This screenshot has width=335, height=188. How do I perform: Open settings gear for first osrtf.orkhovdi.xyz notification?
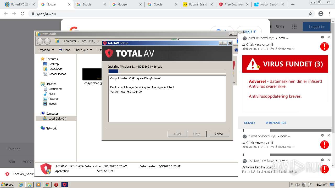[x=322, y=37]
